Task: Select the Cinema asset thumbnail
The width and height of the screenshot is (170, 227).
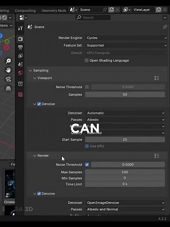Action: tap(10, 184)
